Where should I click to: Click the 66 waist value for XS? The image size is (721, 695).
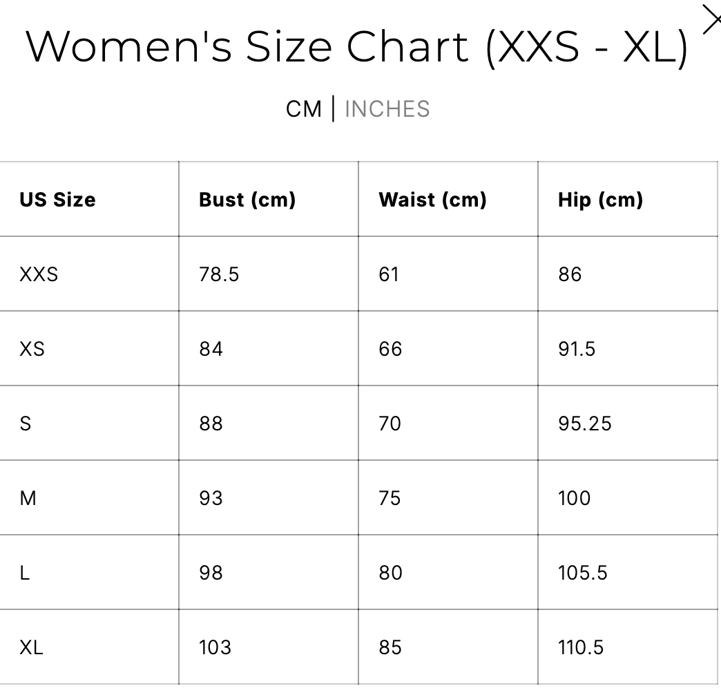[x=390, y=349]
